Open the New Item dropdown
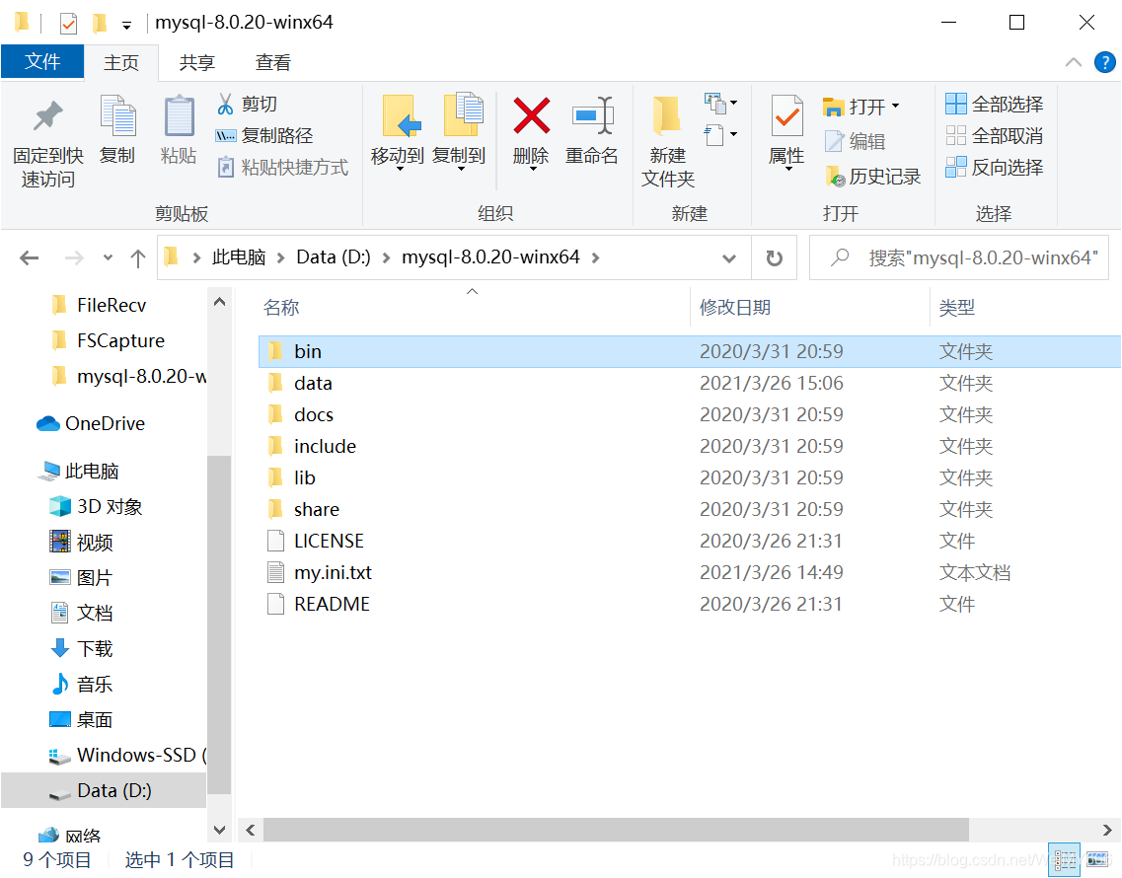This screenshot has width=1122, height=878. [721, 104]
